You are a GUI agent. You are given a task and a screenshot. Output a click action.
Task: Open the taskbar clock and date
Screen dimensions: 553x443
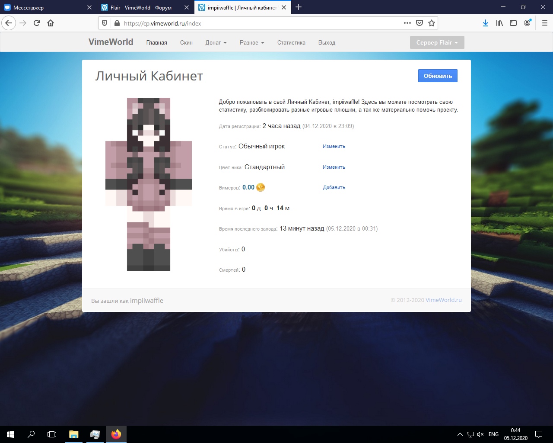[515, 434]
